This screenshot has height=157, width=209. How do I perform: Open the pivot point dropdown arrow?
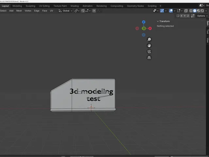tap(79, 11)
